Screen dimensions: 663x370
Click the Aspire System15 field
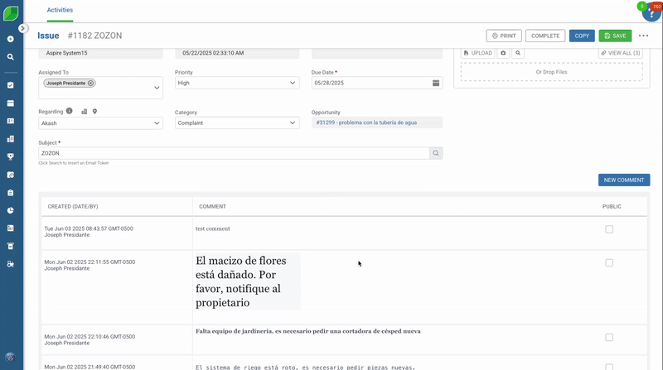(x=100, y=53)
